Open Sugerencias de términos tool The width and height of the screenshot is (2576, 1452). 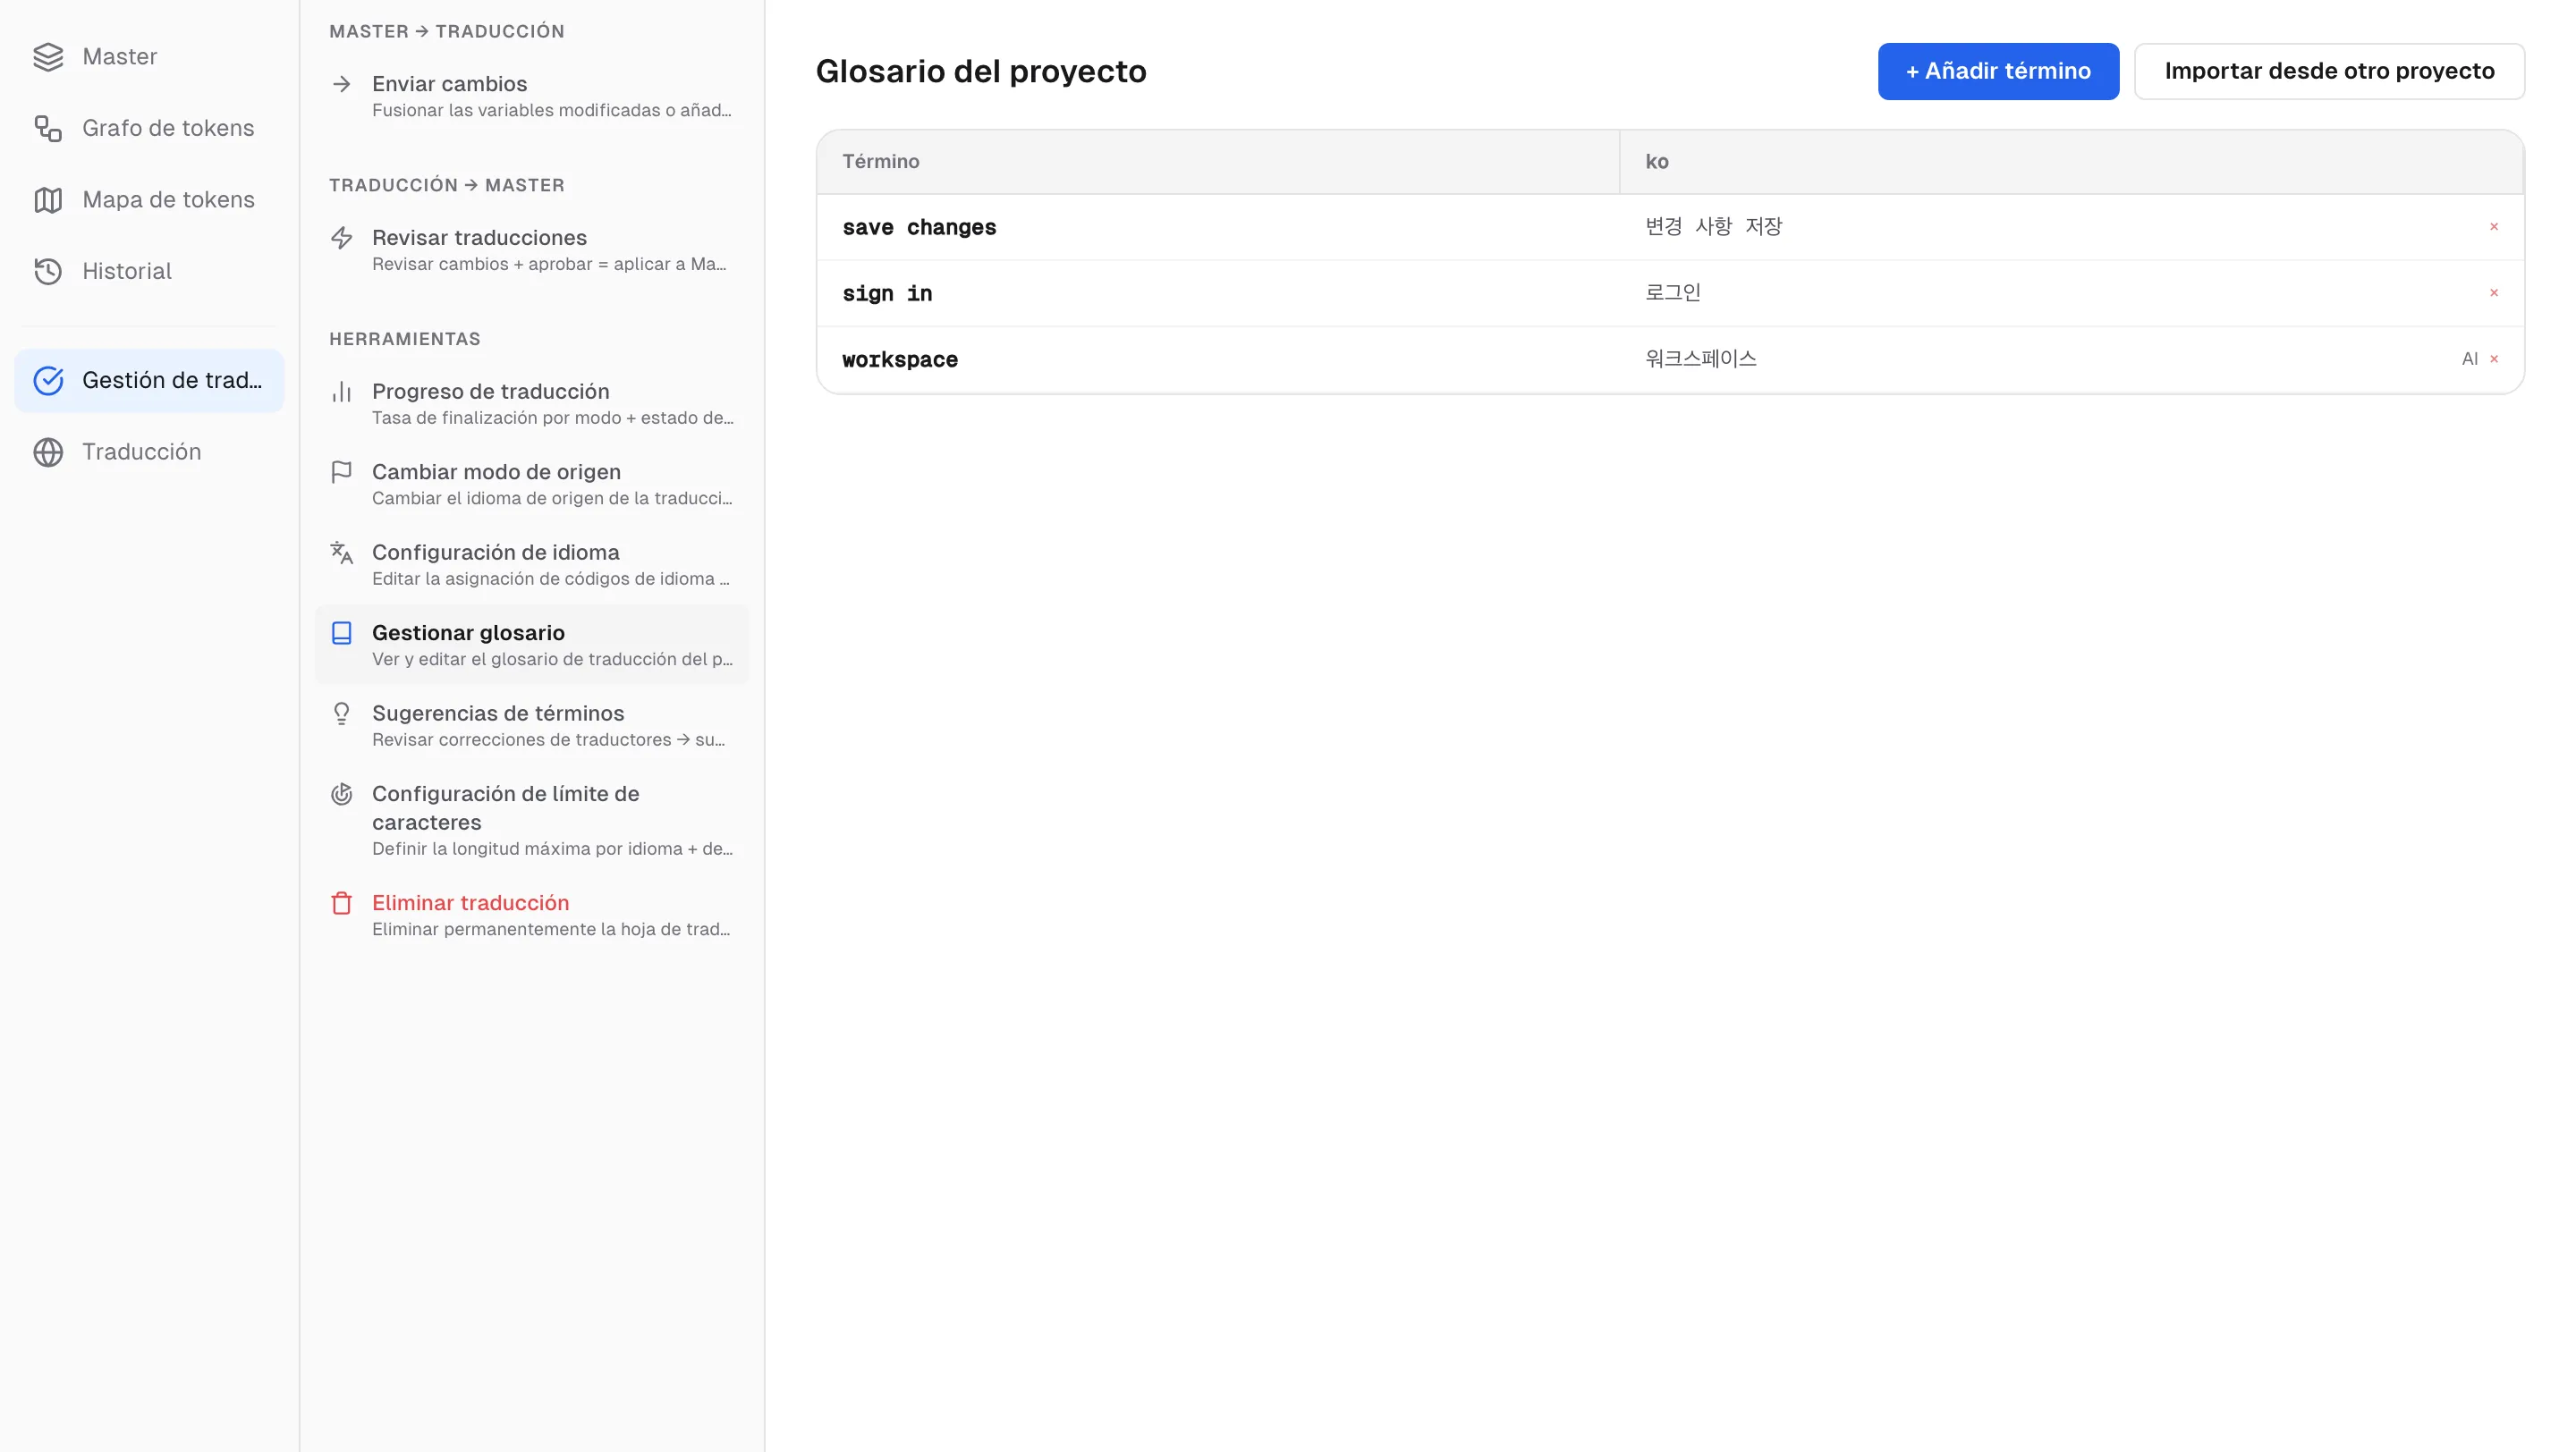(x=532, y=725)
